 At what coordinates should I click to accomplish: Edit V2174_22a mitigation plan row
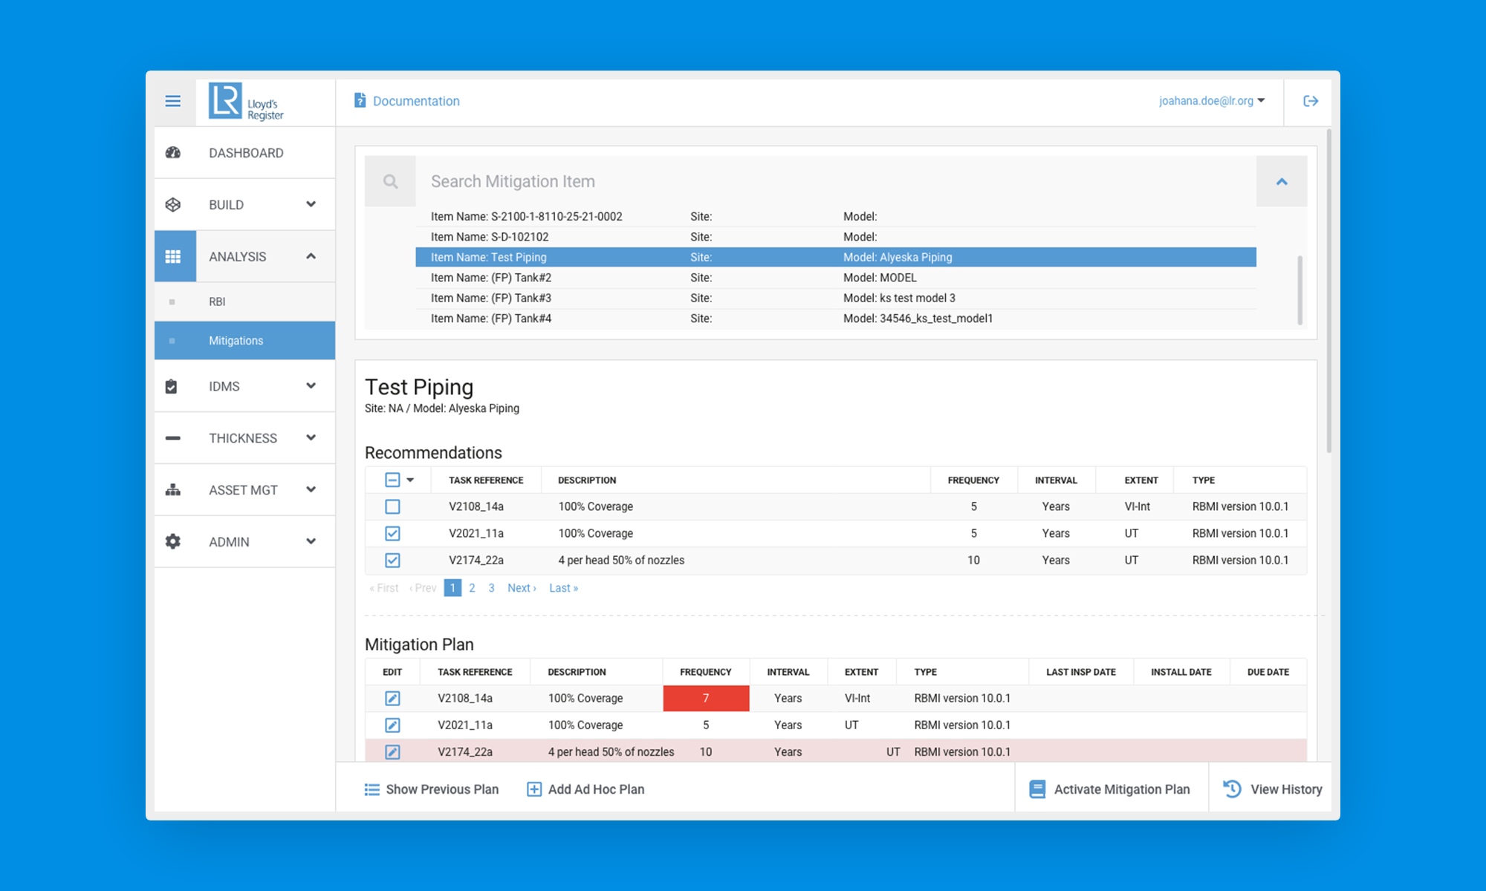tap(392, 751)
